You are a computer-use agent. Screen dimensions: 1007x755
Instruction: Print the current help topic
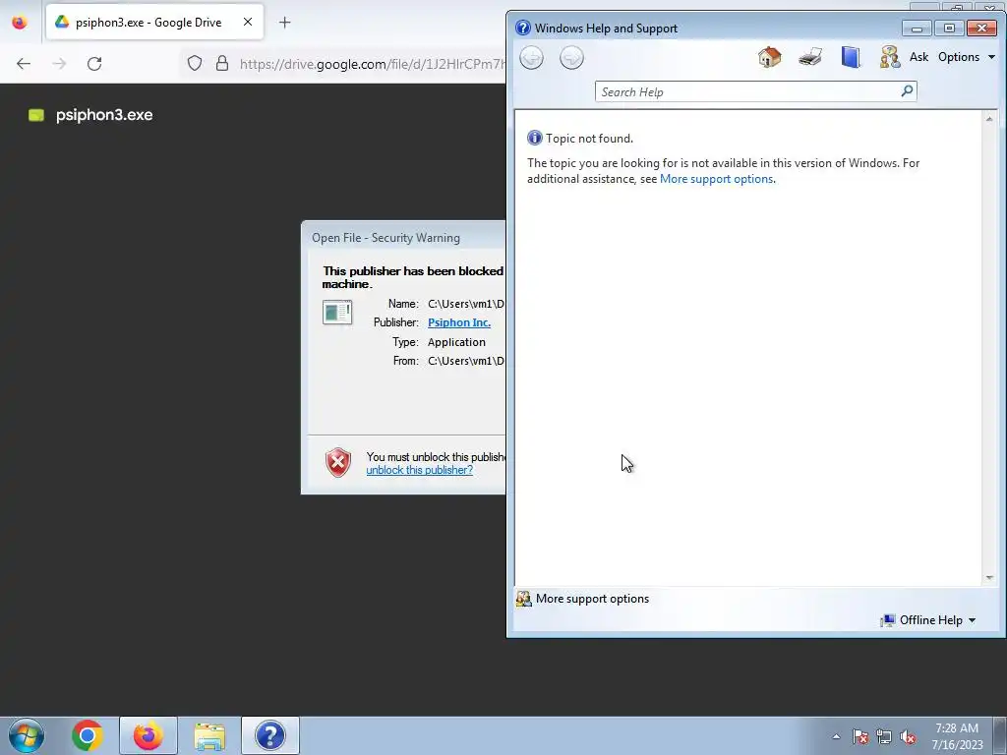tap(810, 57)
